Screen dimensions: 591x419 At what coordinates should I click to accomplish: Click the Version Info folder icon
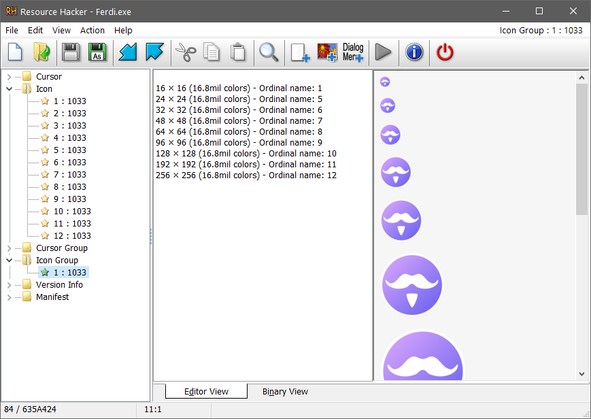[x=27, y=284]
